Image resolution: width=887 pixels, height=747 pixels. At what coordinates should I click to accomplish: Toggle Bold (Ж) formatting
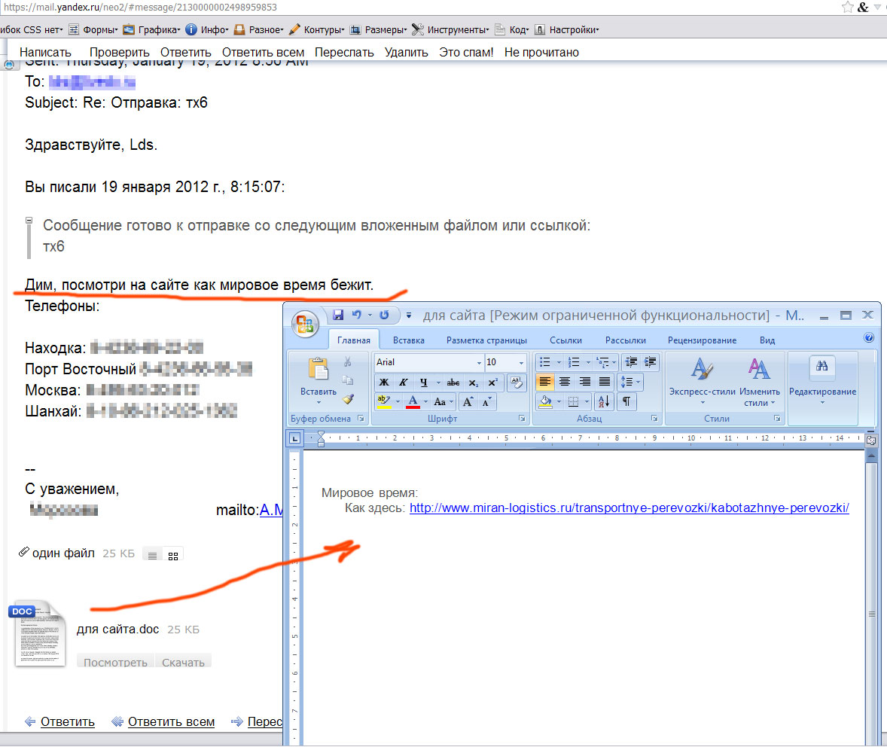coord(384,383)
